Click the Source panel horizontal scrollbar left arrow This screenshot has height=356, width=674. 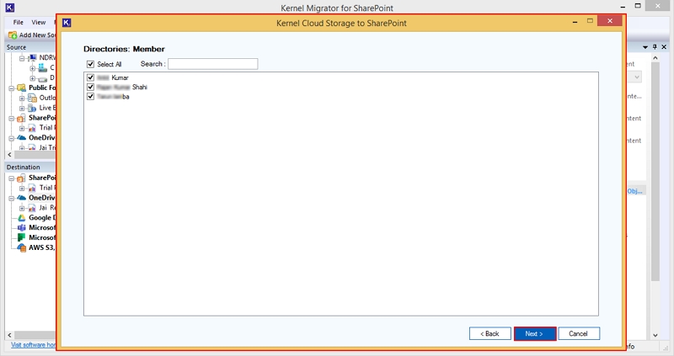(9, 154)
